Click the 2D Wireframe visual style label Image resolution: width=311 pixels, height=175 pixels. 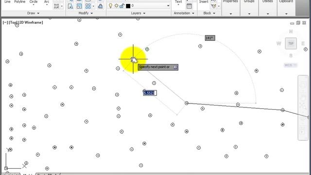[31, 22]
